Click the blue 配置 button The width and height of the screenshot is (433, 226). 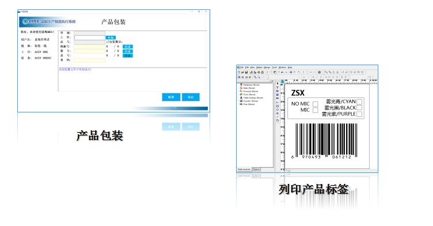click(x=171, y=97)
